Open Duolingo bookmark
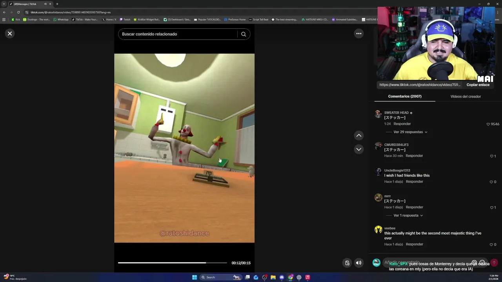The width and height of the screenshot is (502, 282). pyautogui.click(x=36, y=20)
